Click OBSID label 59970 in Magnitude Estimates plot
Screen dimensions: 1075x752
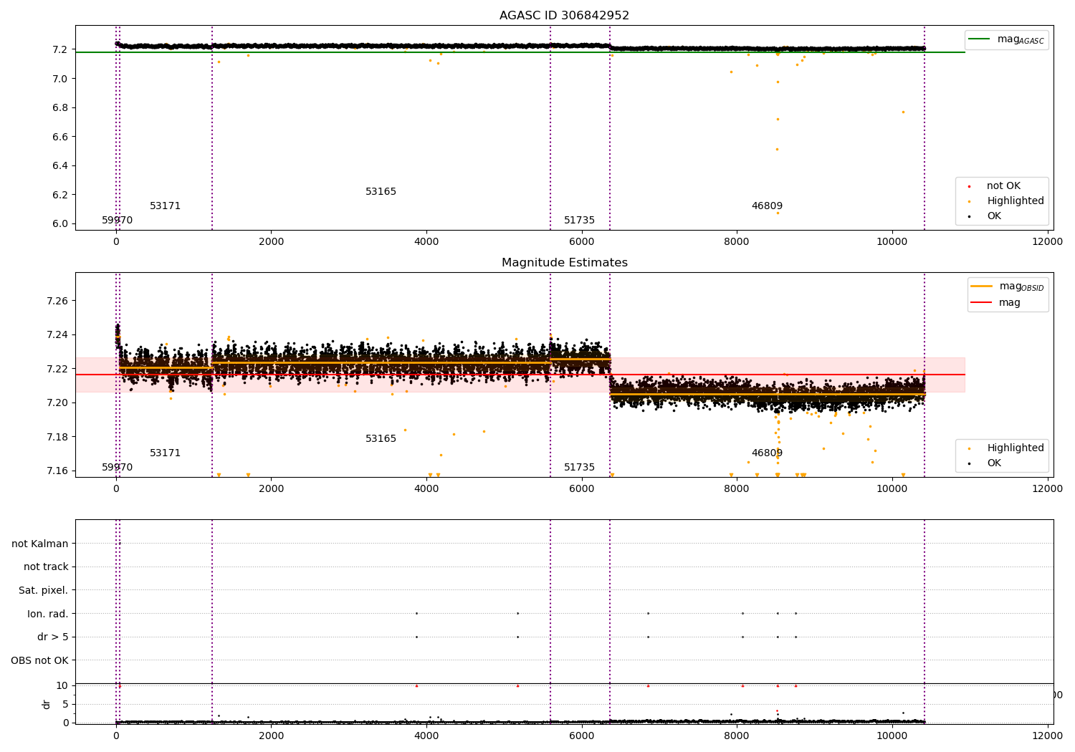point(117,468)
